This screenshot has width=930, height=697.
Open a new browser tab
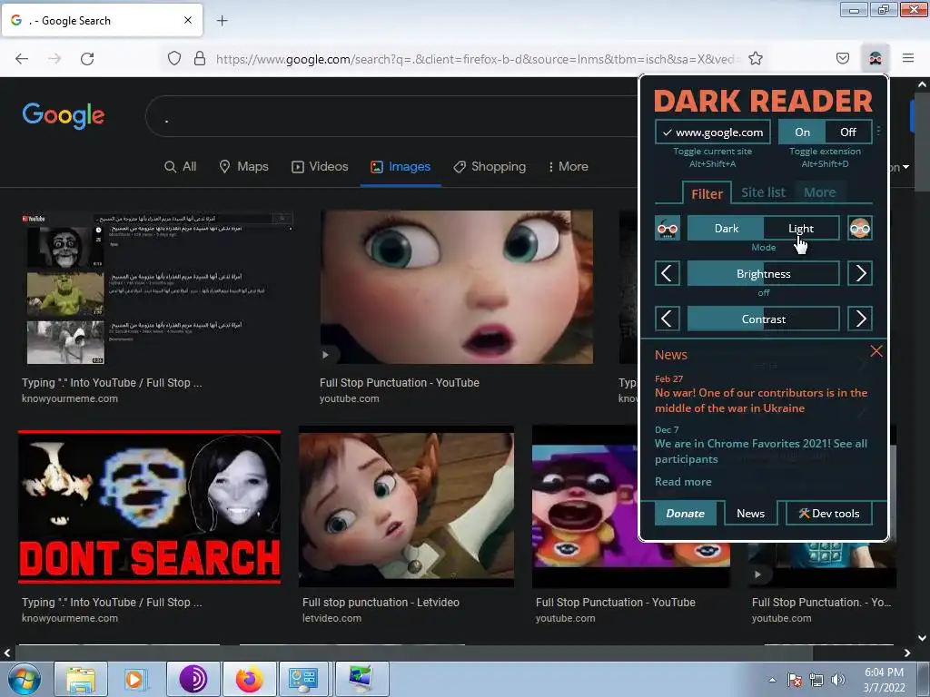[222, 21]
